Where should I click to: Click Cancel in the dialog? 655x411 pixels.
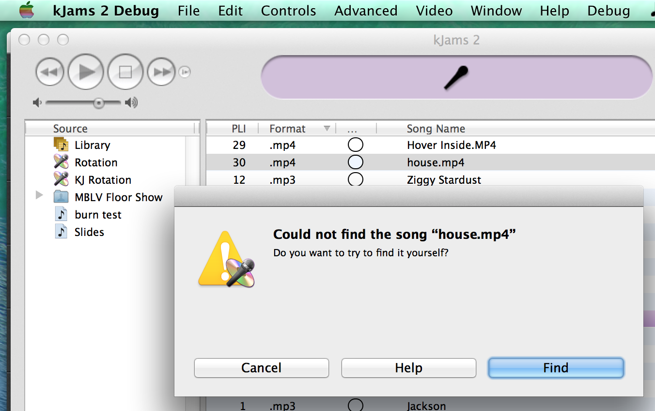(261, 368)
